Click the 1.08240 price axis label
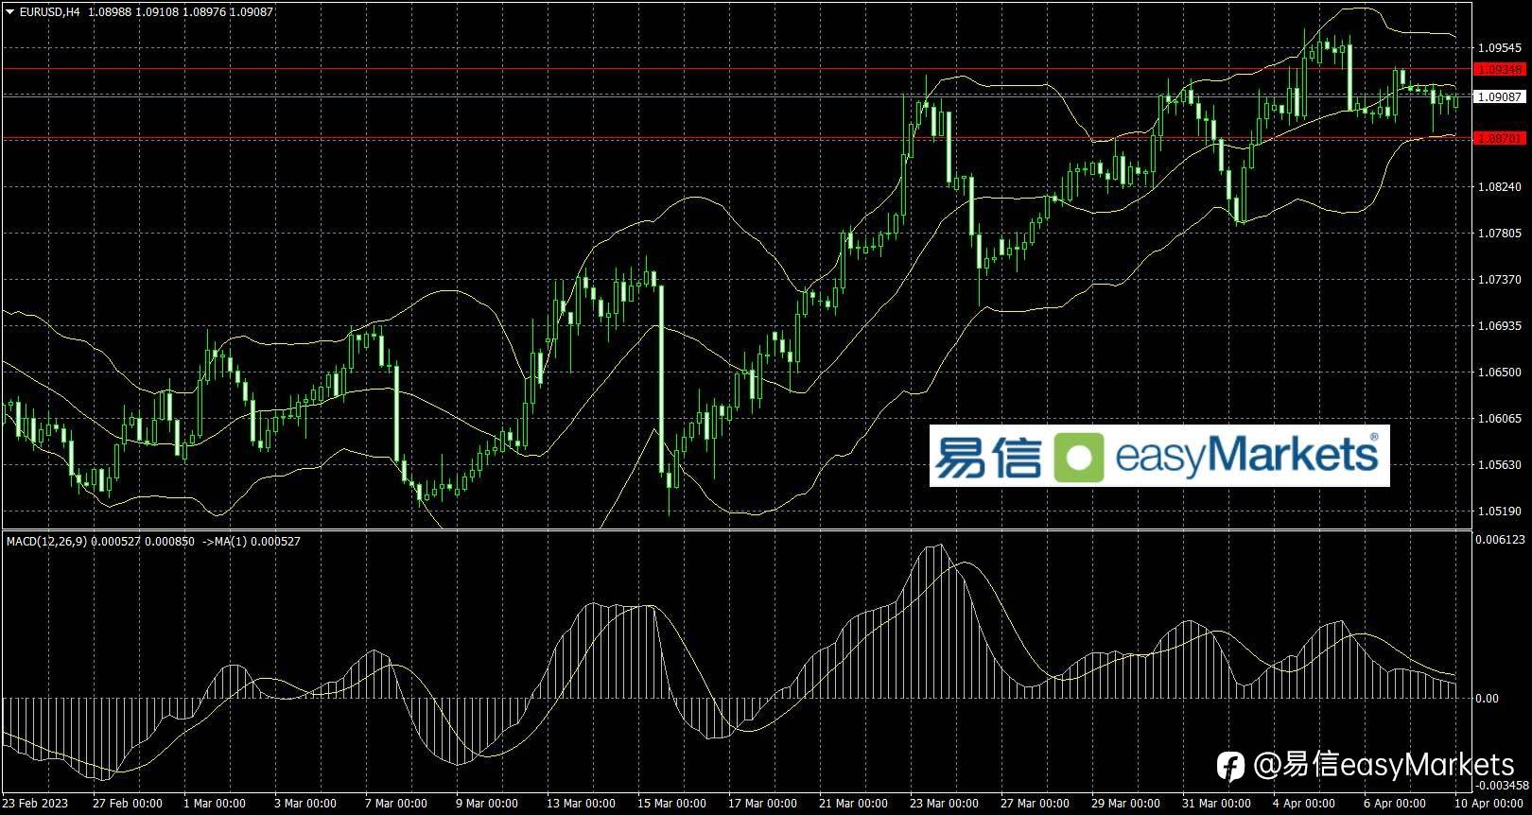The height and width of the screenshot is (815, 1532). click(1499, 187)
